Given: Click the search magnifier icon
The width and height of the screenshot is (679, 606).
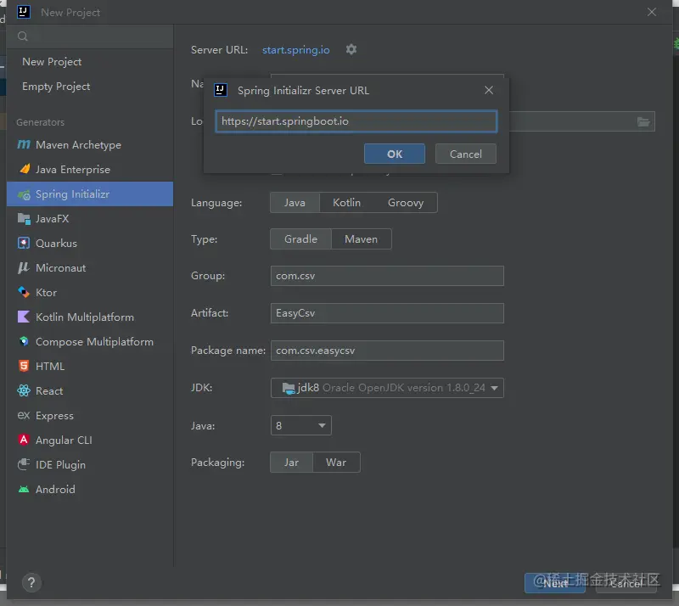Looking at the screenshot, I should (x=23, y=36).
